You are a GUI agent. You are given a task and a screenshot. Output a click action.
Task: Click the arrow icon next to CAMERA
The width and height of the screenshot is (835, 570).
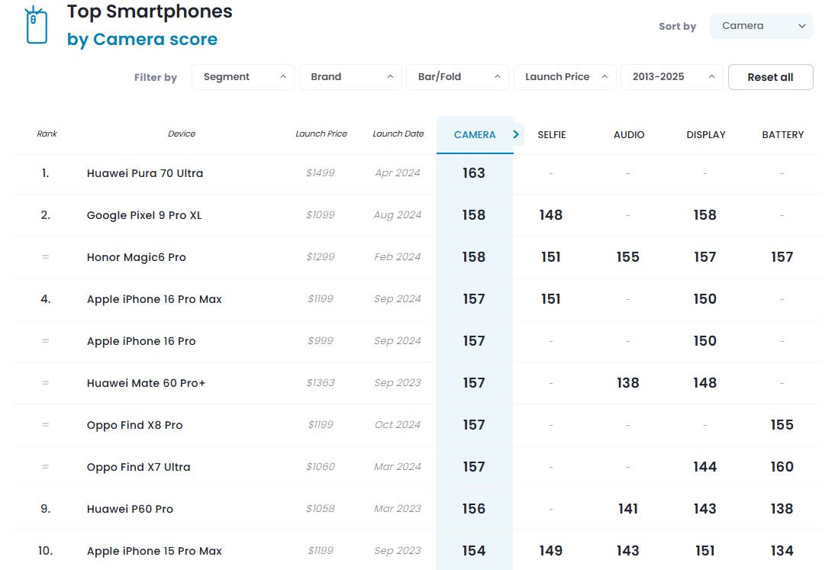[x=515, y=134]
